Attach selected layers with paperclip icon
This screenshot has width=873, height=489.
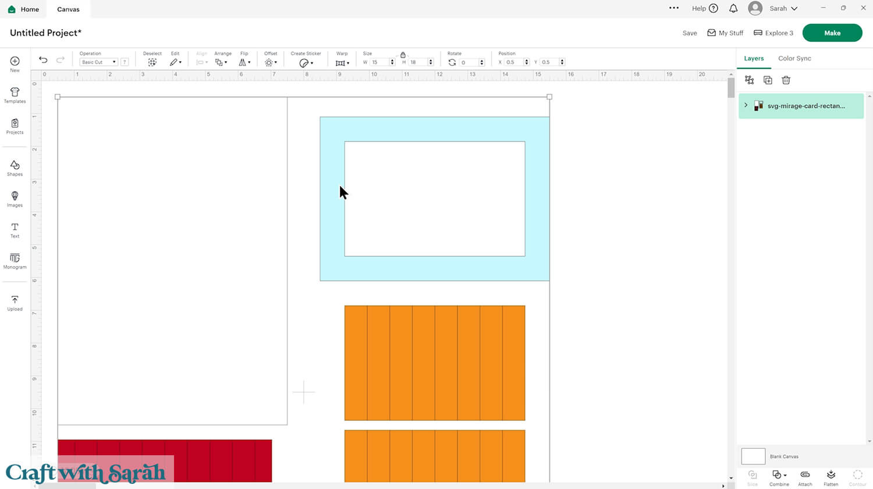[x=805, y=476]
